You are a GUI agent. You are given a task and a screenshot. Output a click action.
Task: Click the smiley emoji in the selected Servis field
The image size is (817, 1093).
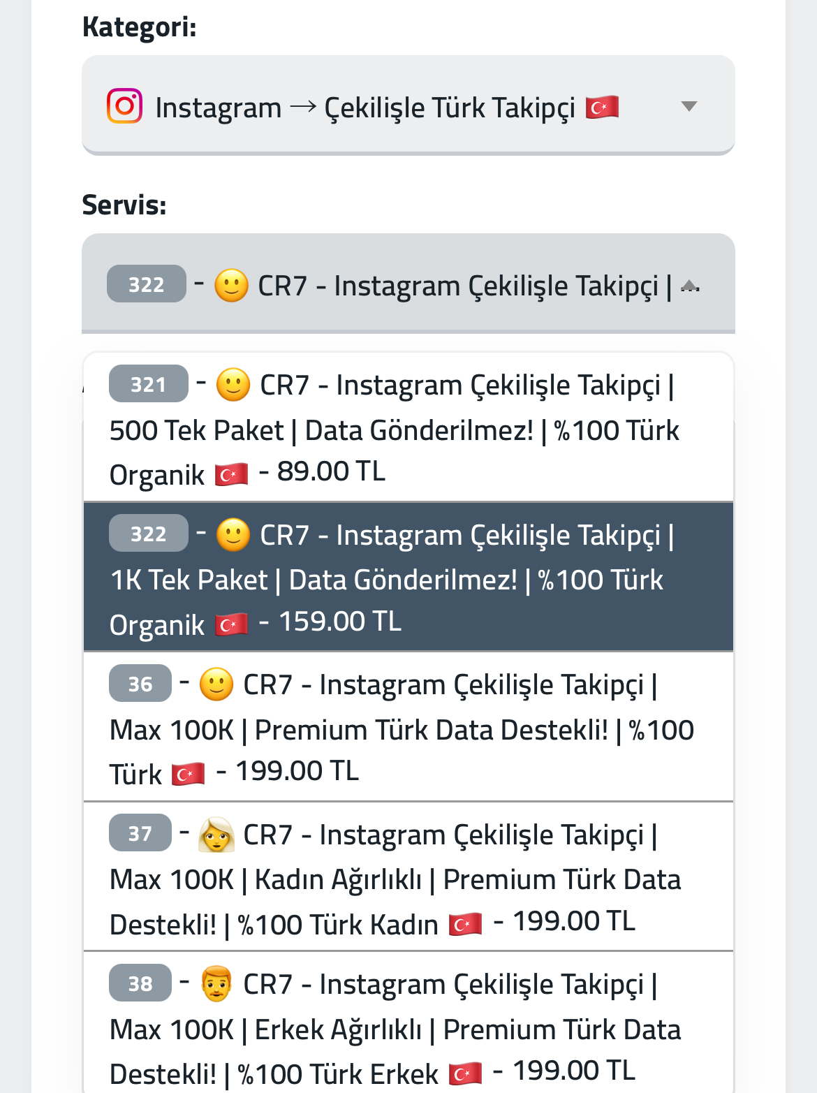231,285
